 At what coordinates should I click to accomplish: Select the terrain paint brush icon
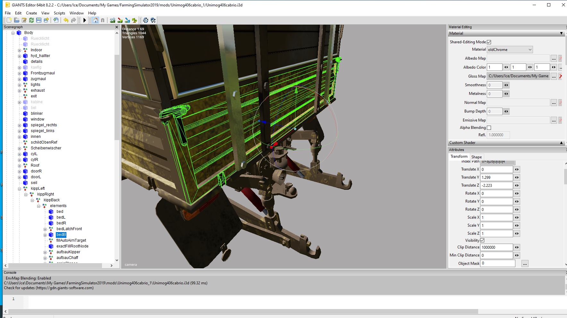coord(120,20)
